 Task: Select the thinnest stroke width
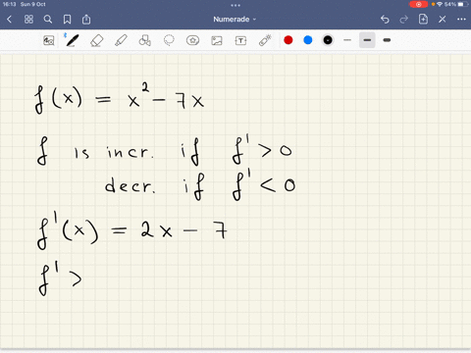347,40
